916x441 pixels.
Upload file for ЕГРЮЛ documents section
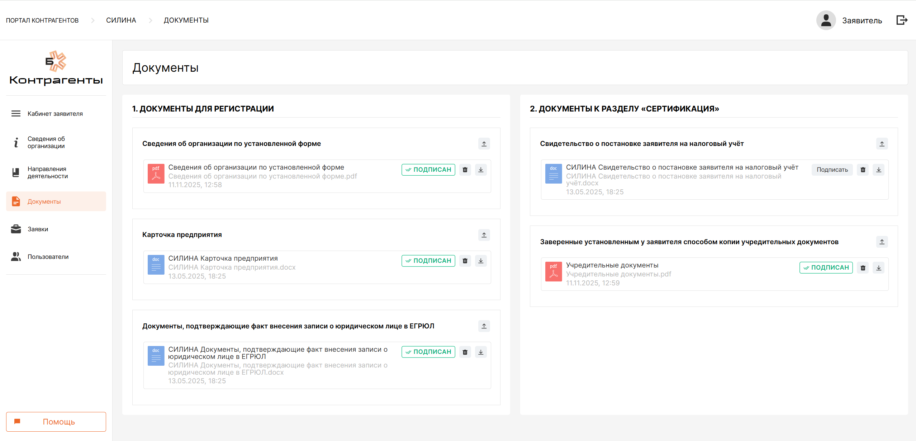point(484,326)
